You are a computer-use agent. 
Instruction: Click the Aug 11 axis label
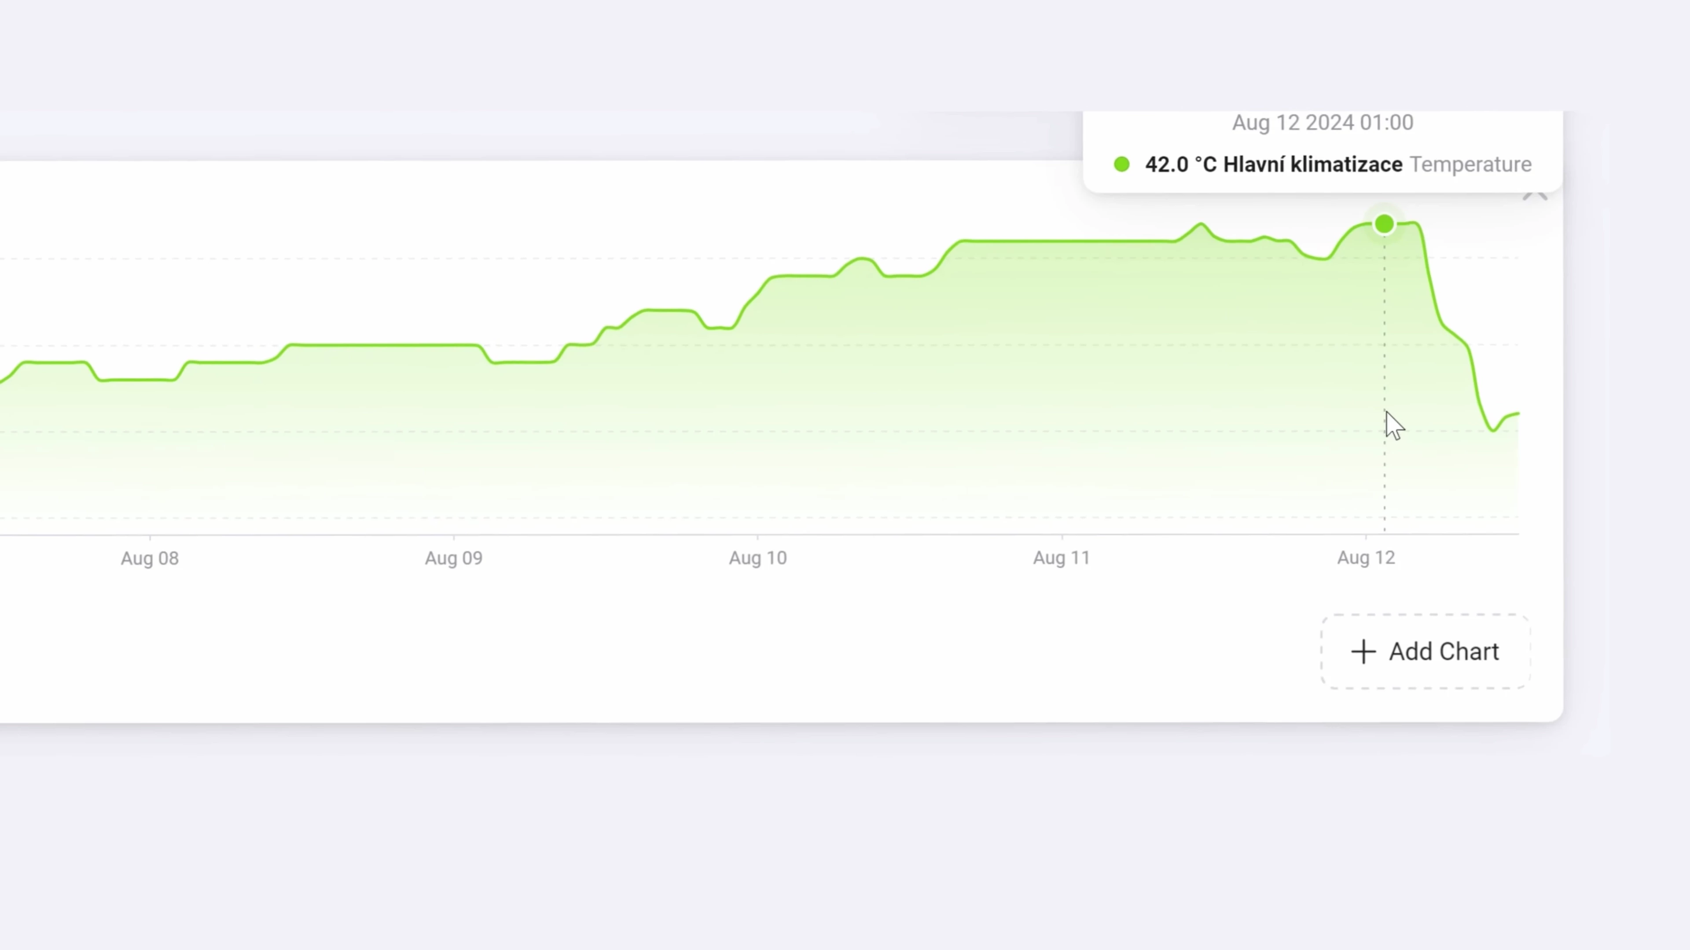1062,559
